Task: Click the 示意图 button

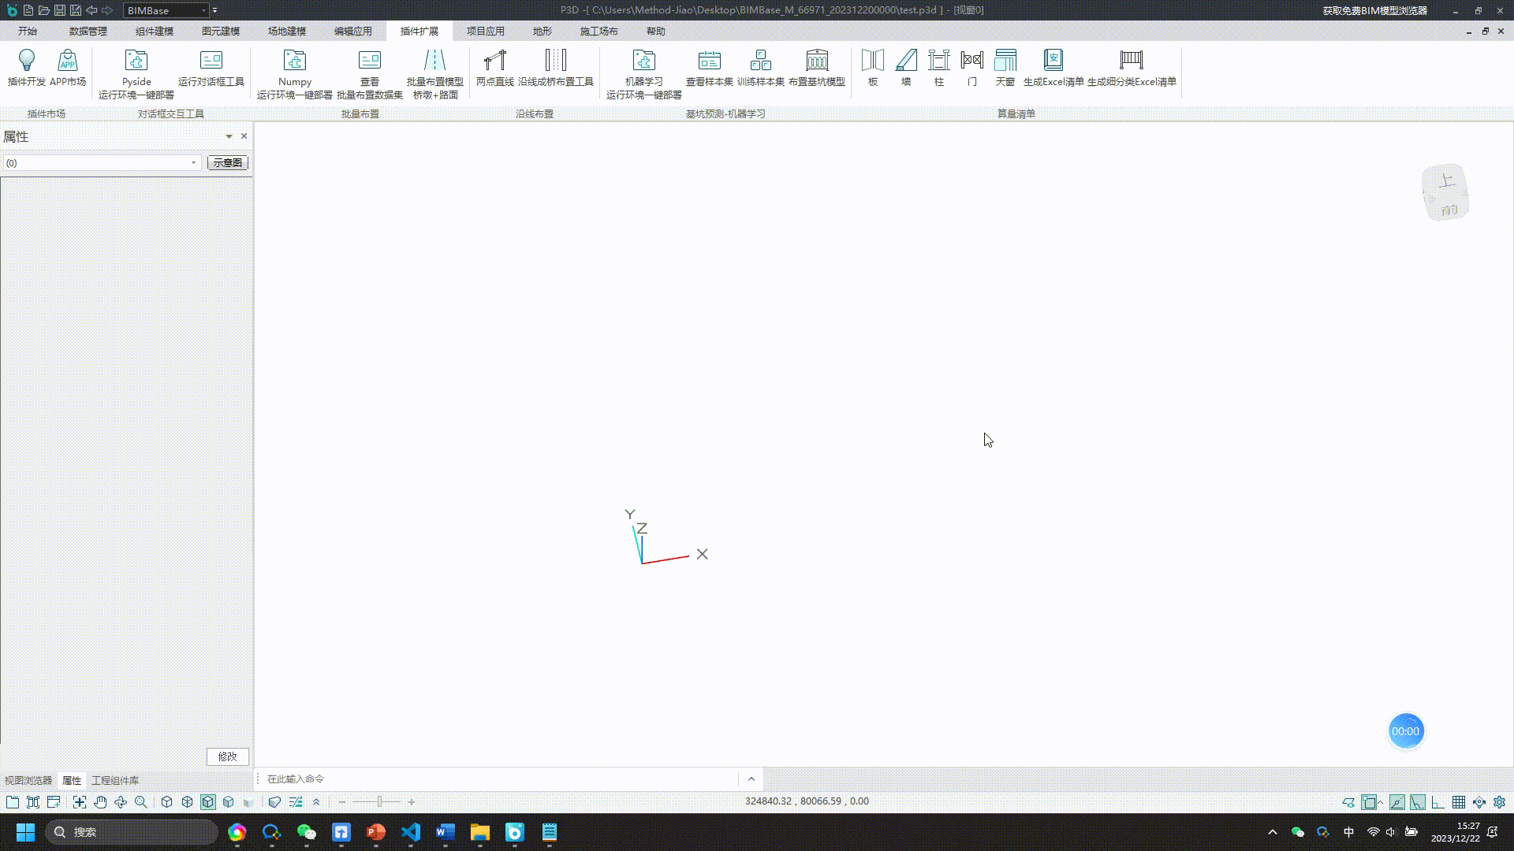Action: (x=227, y=163)
